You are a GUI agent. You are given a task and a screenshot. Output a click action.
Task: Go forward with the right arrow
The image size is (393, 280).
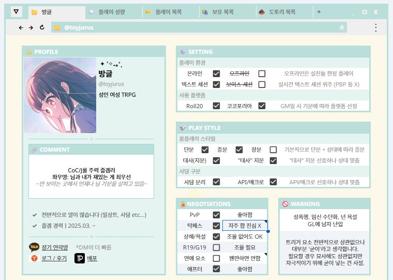tap(31, 27)
